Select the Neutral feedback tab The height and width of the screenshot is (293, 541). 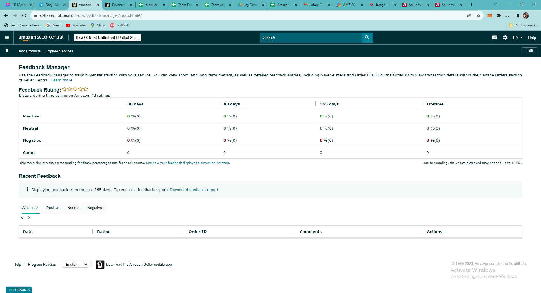click(x=73, y=208)
